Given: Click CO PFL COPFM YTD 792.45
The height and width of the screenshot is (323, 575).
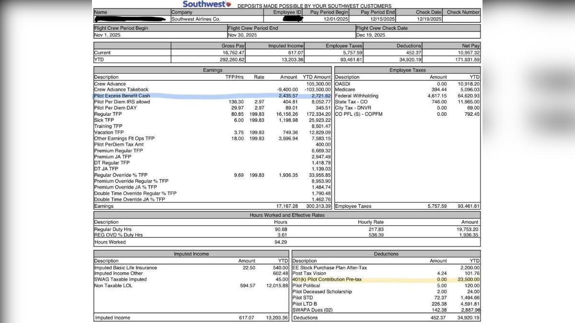Looking at the screenshot, I should [x=472, y=114].
